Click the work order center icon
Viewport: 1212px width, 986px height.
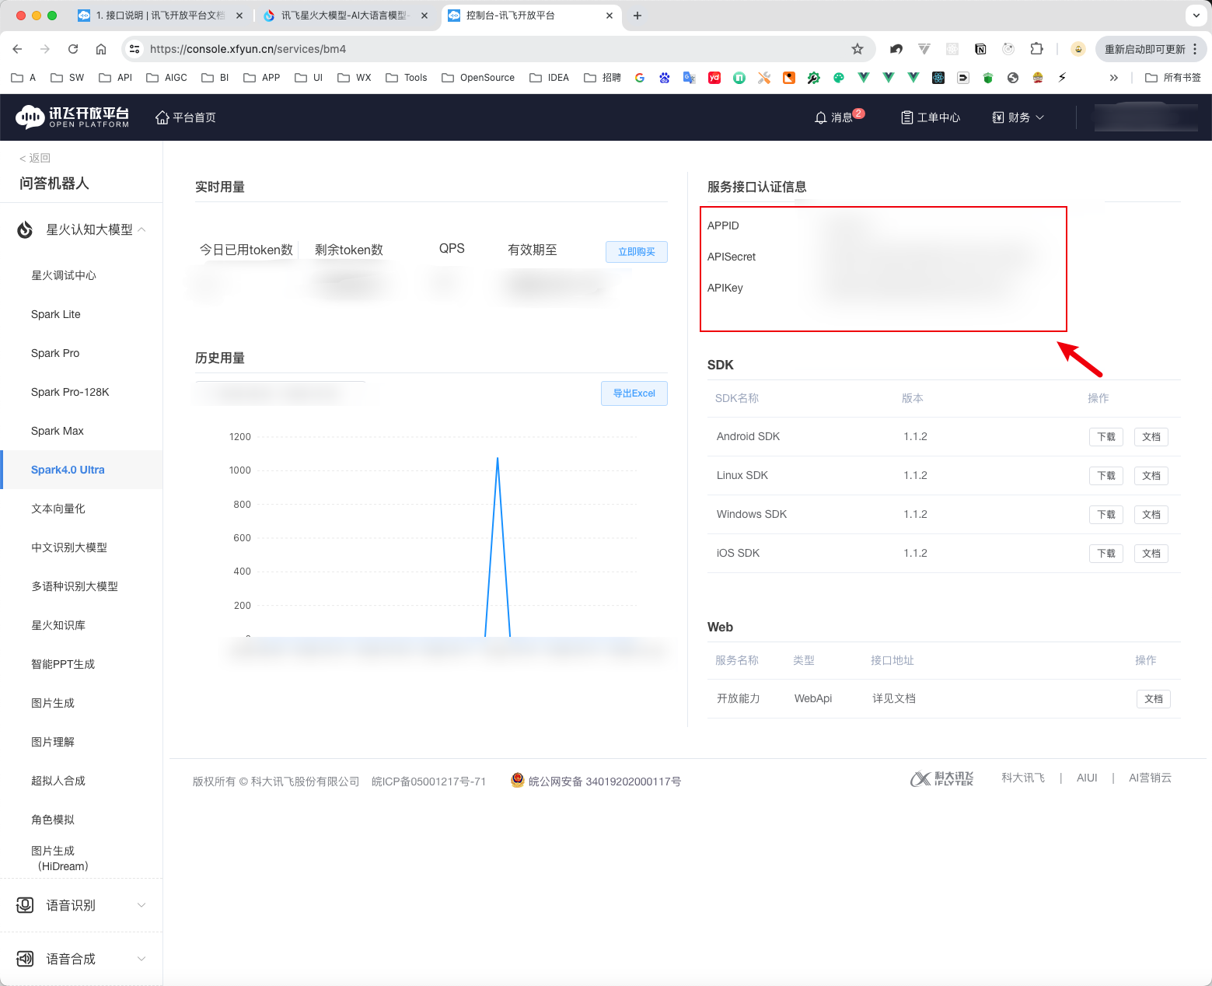point(906,117)
